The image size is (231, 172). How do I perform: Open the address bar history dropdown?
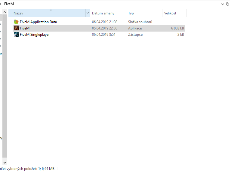(223, 4)
